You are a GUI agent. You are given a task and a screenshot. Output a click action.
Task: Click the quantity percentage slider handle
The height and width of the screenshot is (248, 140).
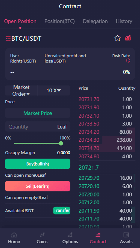[x=61, y=144]
